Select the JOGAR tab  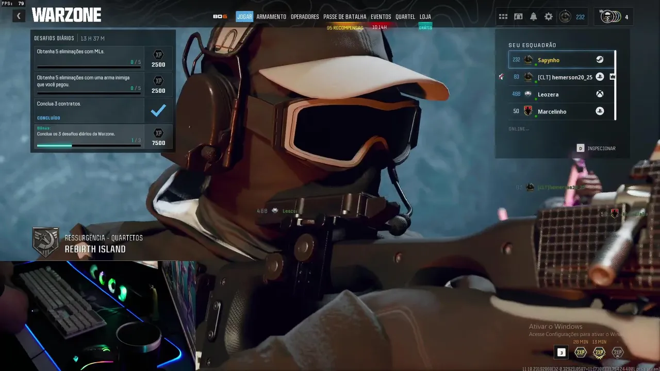tap(244, 16)
